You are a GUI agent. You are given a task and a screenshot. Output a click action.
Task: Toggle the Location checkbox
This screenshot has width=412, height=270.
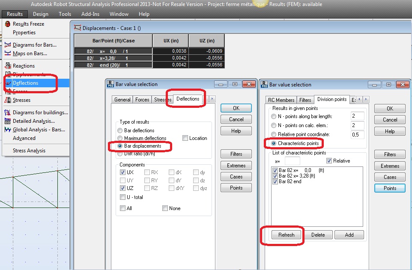pyautogui.click(x=185, y=138)
